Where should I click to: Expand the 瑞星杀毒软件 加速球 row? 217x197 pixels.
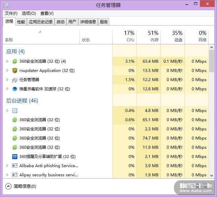(x=7, y=89)
